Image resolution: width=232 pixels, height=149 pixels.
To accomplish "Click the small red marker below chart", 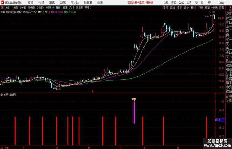I will point(93,91).
